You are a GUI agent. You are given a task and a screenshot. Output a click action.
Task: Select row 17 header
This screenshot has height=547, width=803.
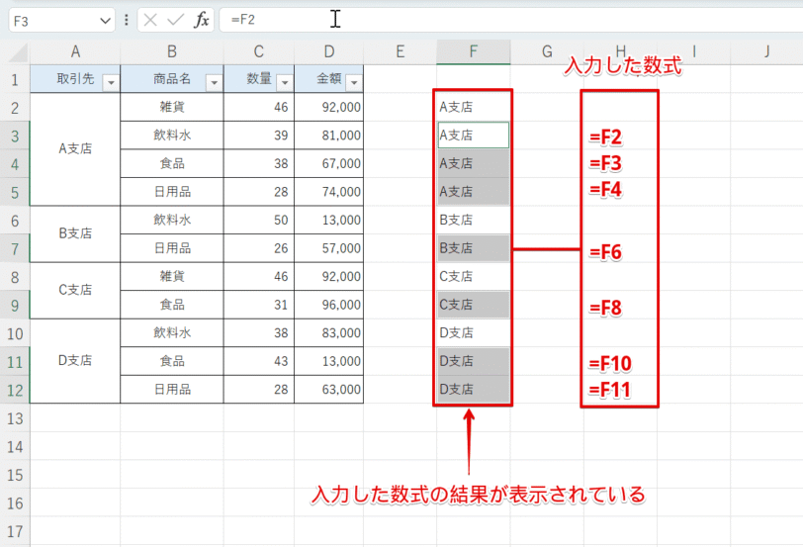[x=15, y=531]
